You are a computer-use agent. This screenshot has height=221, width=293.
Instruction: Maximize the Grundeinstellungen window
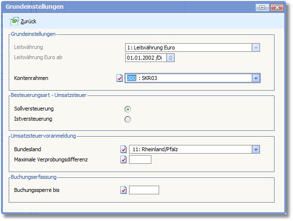click(262, 7)
